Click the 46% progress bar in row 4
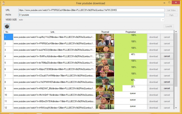The image size is (182, 114). 131,56
